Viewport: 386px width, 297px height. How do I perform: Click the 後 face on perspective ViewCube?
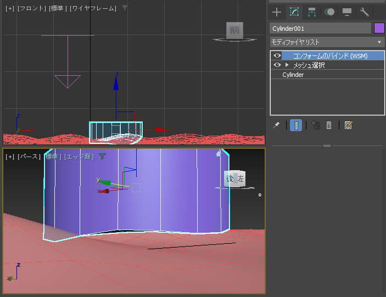(x=230, y=178)
